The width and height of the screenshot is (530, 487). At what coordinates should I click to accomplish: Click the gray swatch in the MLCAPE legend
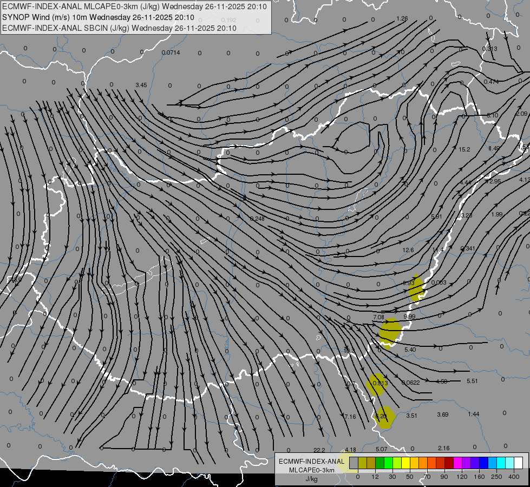pos(354,463)
